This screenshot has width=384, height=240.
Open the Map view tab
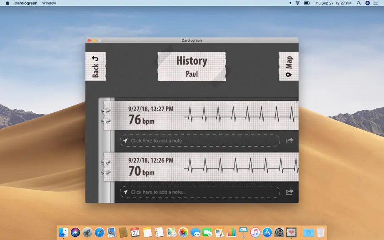pos(289,66)
